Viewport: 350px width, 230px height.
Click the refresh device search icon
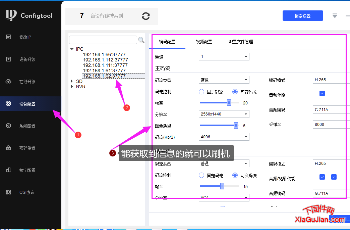(146, 16)
